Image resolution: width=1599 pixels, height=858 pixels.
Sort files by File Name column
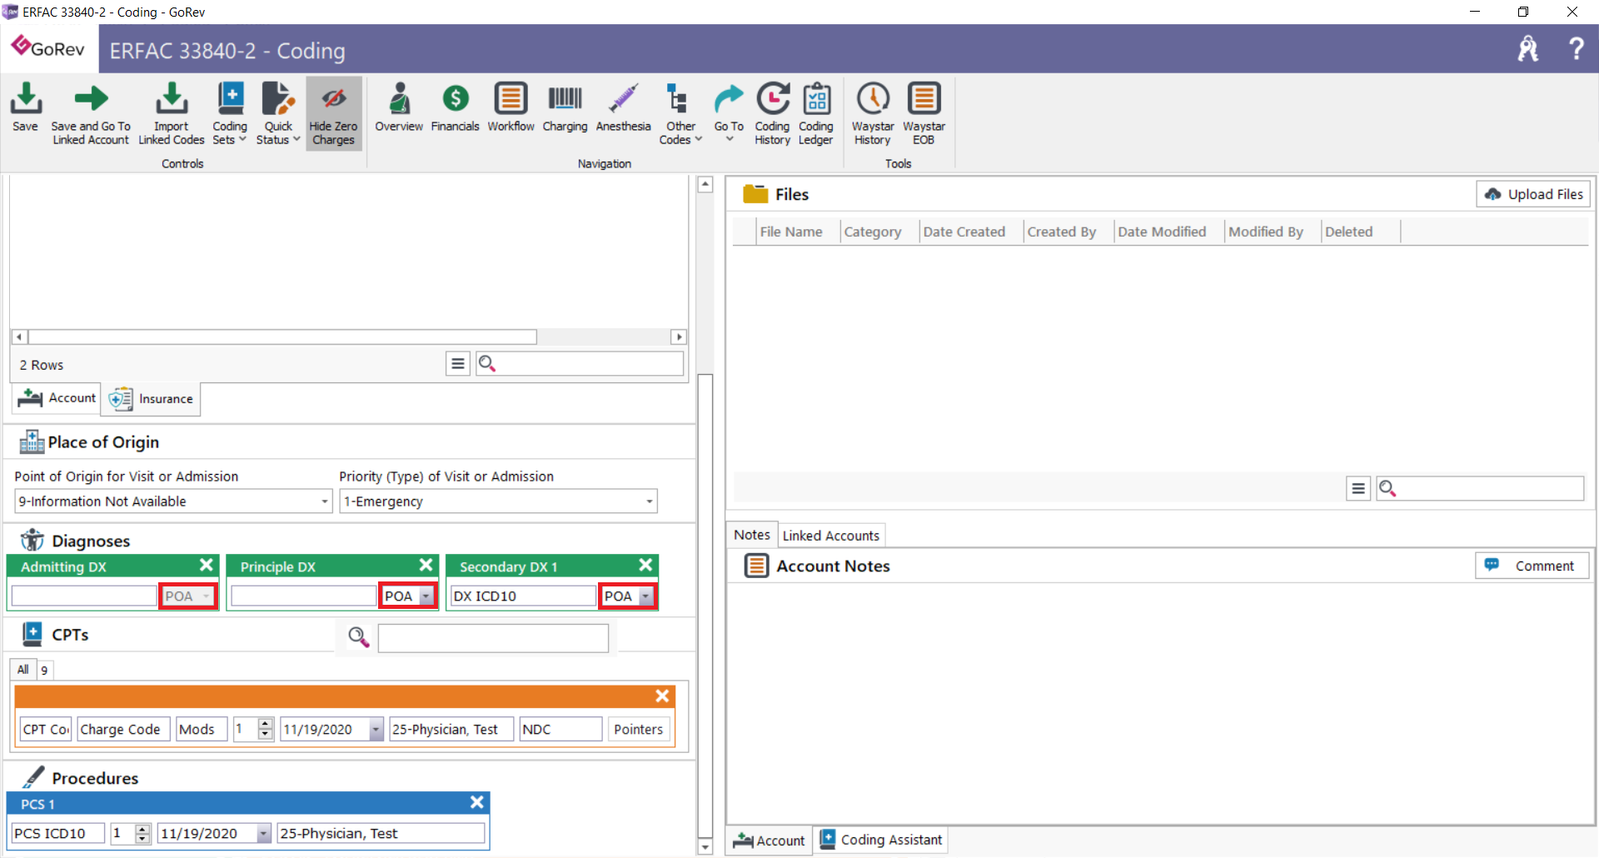click(x=790, y=232)
